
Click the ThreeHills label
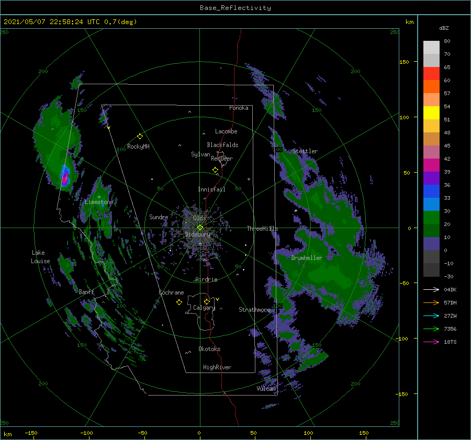pyautogui.click(x=263, y=229)
